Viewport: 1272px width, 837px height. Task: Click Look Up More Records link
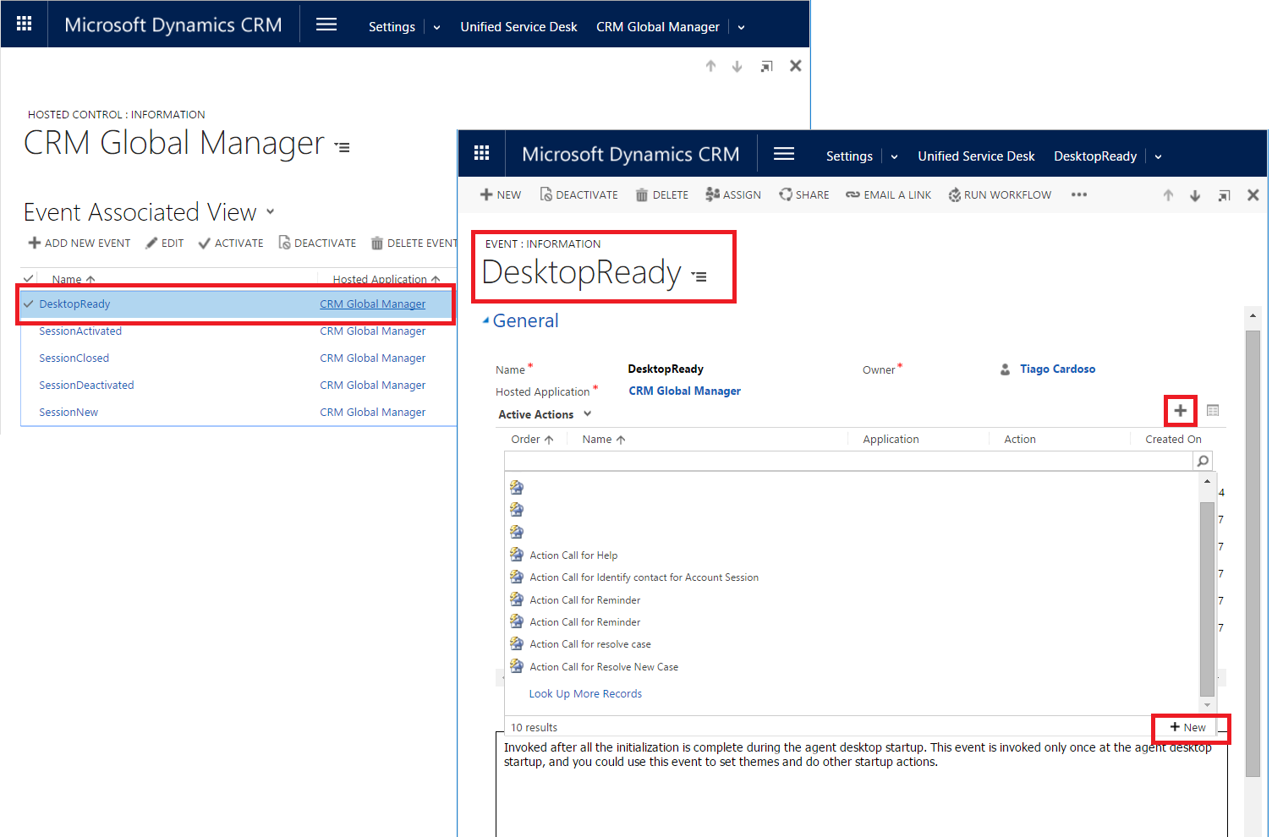point(585,694)
